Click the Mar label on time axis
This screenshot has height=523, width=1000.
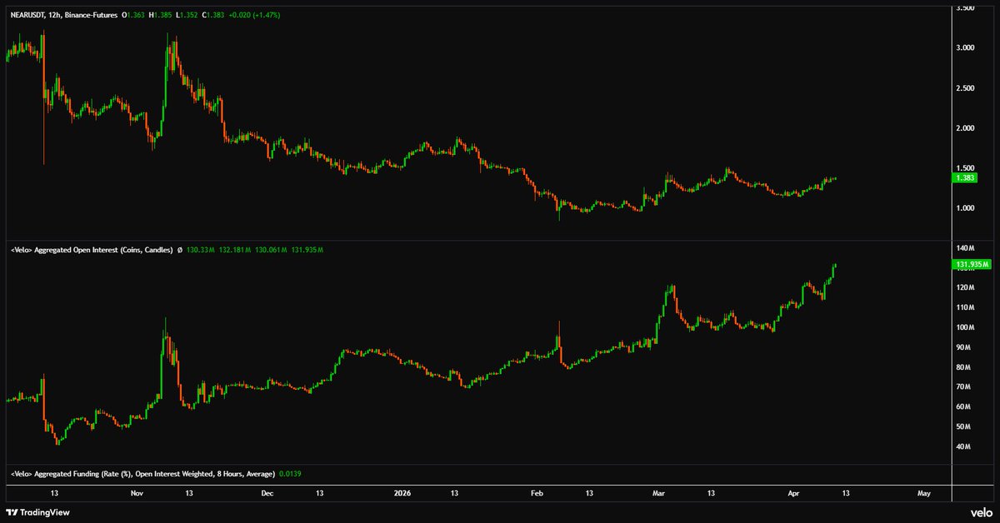(657, 493)
